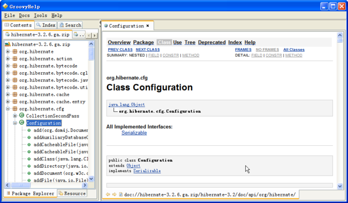The width and height of the screenshot is (348, 203).
Task: Expand the org.hibernate.action package node
Action: pyautogui.click(x=8, y=59)
